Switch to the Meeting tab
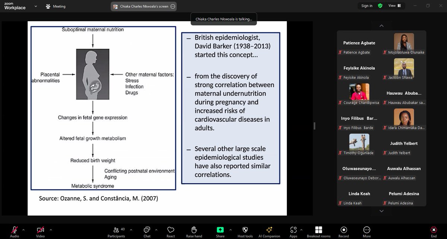 pos(56,6)
